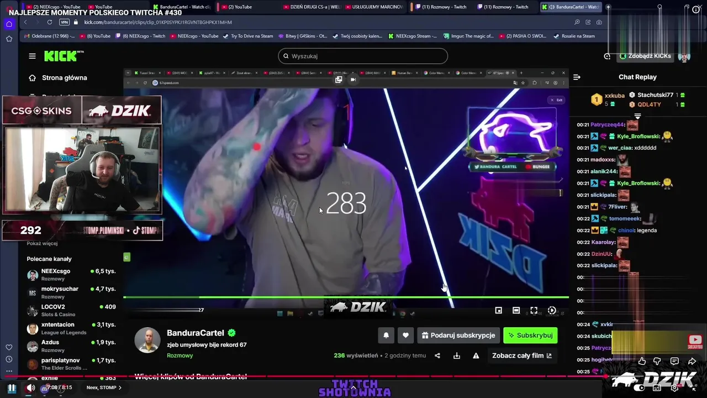Switch to 'DZIEŃ DRUGI CS-a' tab

312,7
